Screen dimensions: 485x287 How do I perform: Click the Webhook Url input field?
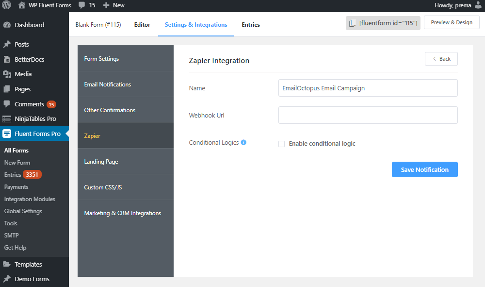[368, 115]
